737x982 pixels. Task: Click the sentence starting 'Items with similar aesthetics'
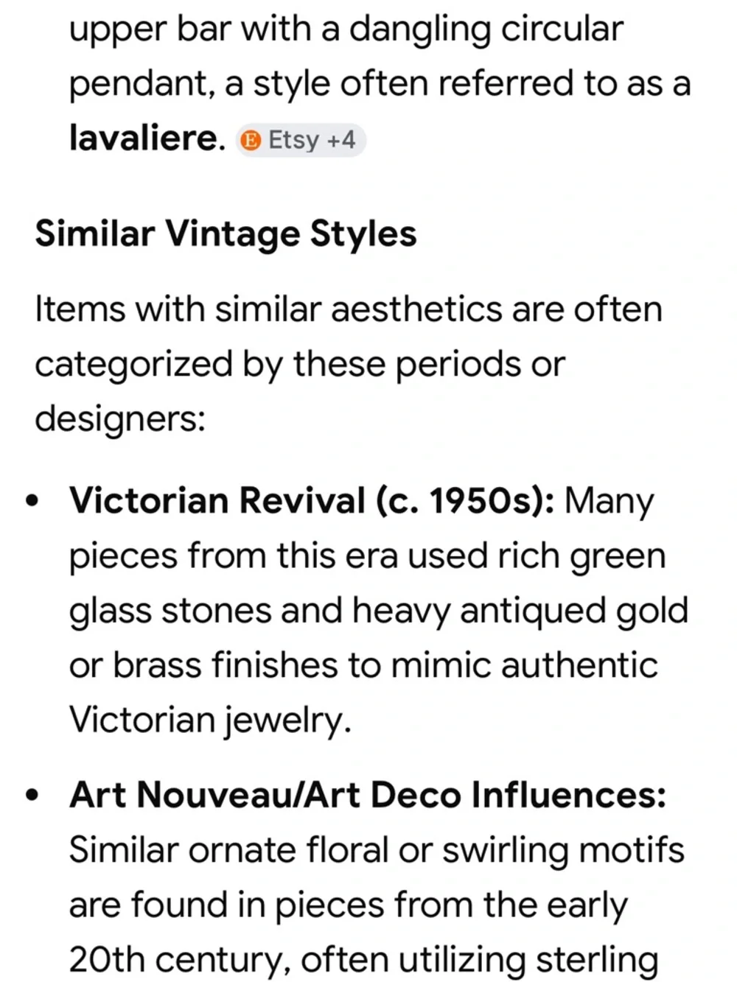click(x=348, y=309)
